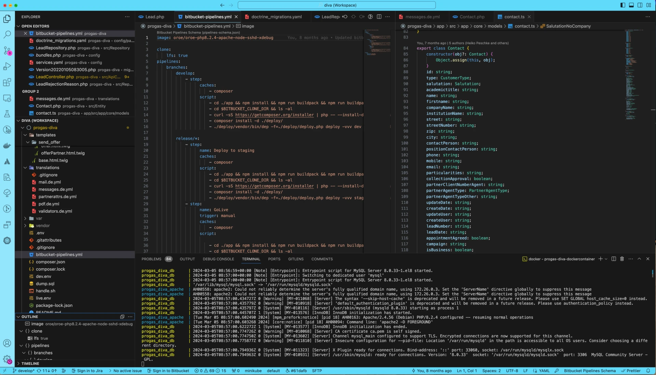Create a new terminal using the plus icon
Viewport: 656px width, 375px height.
click(601, 259)
